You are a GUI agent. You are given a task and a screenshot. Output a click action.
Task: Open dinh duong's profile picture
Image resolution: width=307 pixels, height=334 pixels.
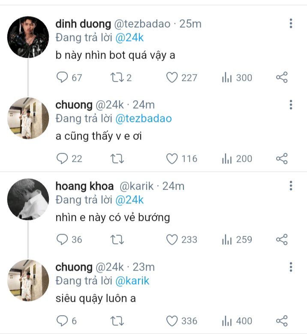[28, 37]
